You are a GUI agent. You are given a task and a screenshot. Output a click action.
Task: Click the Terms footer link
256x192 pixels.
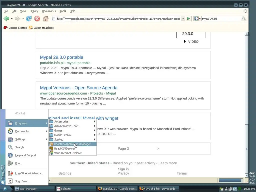click(182, 173)
